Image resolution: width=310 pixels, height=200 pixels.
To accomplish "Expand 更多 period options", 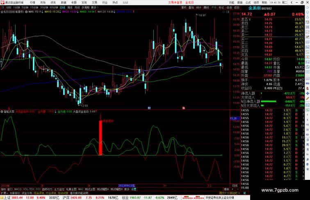I will pos(95,7).
